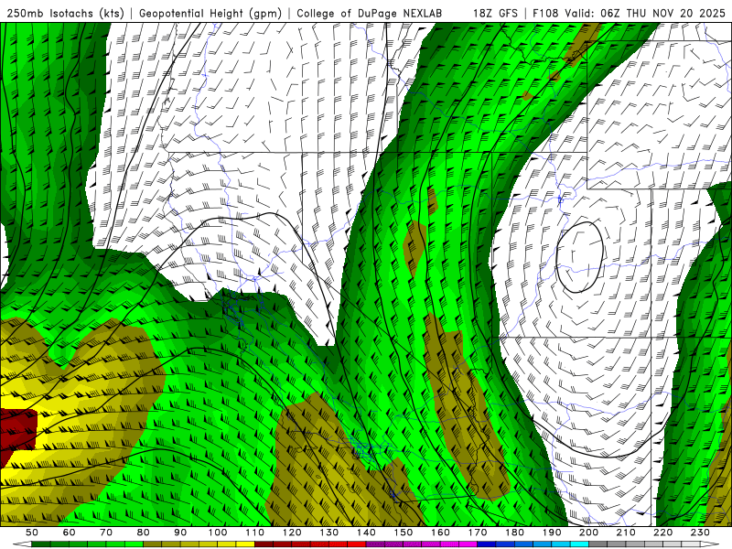The height and width of the screenshot is (549, 732).
Task: Click the 180 label on the color scale
Action: click(x=514, y=533)
